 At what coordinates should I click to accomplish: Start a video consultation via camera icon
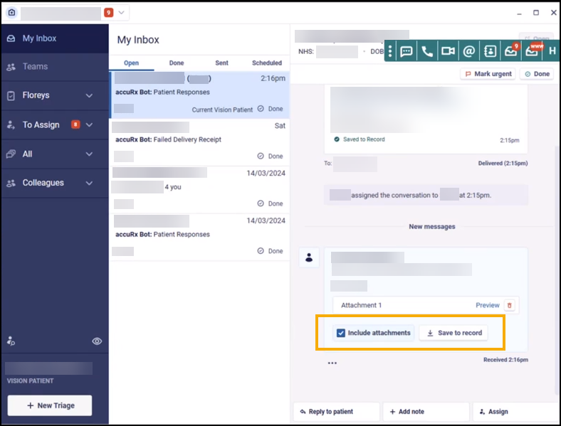[448, 51]
